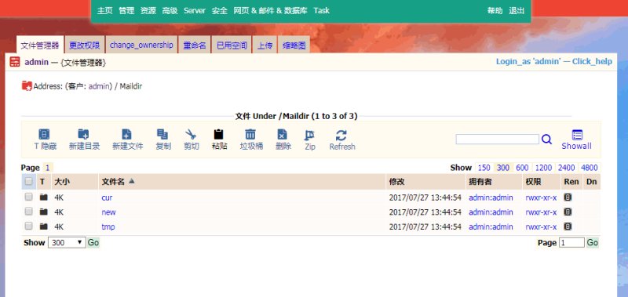The image size is (628, 297).
Task: Click the red server icon beside admin
Action: coord(15,62)
